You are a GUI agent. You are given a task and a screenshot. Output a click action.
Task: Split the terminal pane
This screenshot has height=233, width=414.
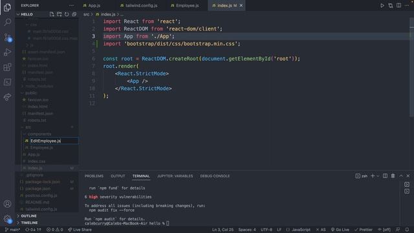click(386, 176)
